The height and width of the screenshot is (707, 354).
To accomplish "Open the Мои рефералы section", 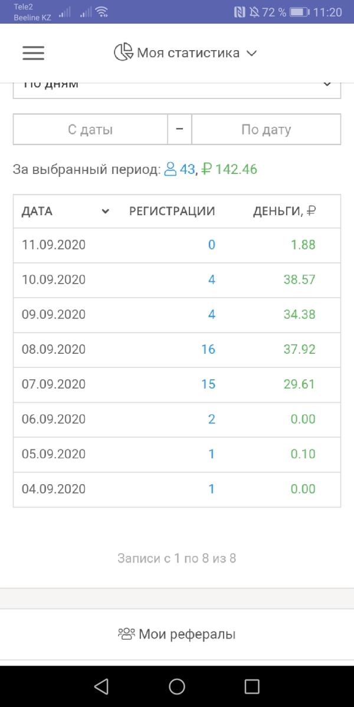I will point(177,634).
